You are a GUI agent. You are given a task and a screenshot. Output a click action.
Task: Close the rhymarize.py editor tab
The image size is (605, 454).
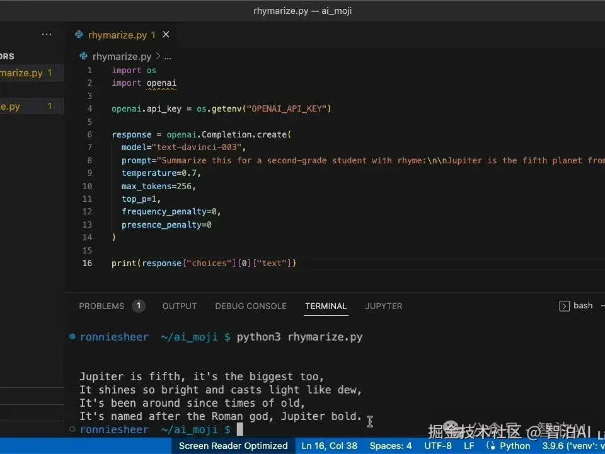pos(166,35)
